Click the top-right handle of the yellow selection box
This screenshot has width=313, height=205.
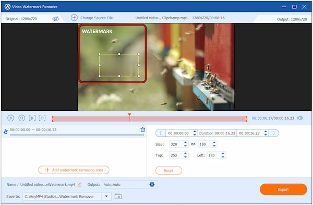(x=139, y=54)
